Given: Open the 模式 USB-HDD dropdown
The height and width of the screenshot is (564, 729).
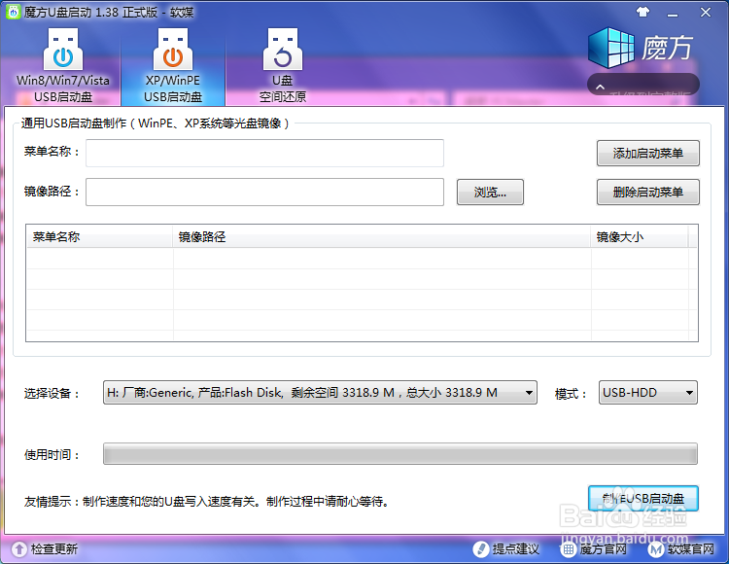Looking at the screenshot, I should 648,393.
